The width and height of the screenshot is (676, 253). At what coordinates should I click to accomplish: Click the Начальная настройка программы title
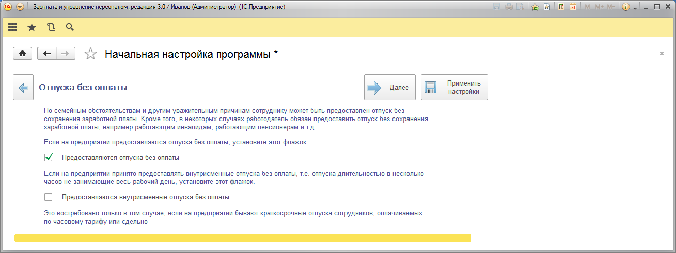191,54
